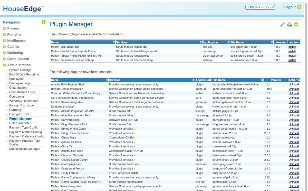Expand services for Diamond Surprise
The width and height of the screenshot is (308, 191).
tap(134, 156)
